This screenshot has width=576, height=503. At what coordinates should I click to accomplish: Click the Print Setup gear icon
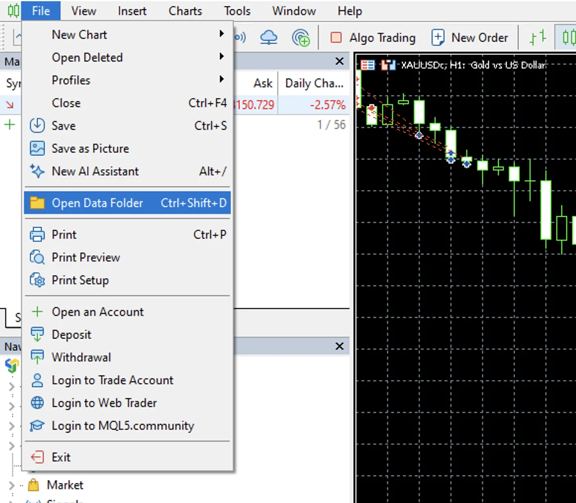pos(37,280)
